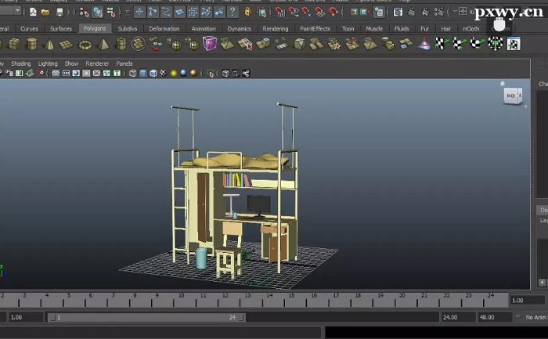
Task: Expand the selection mask triangle dropdown
Action: [127, 13]
